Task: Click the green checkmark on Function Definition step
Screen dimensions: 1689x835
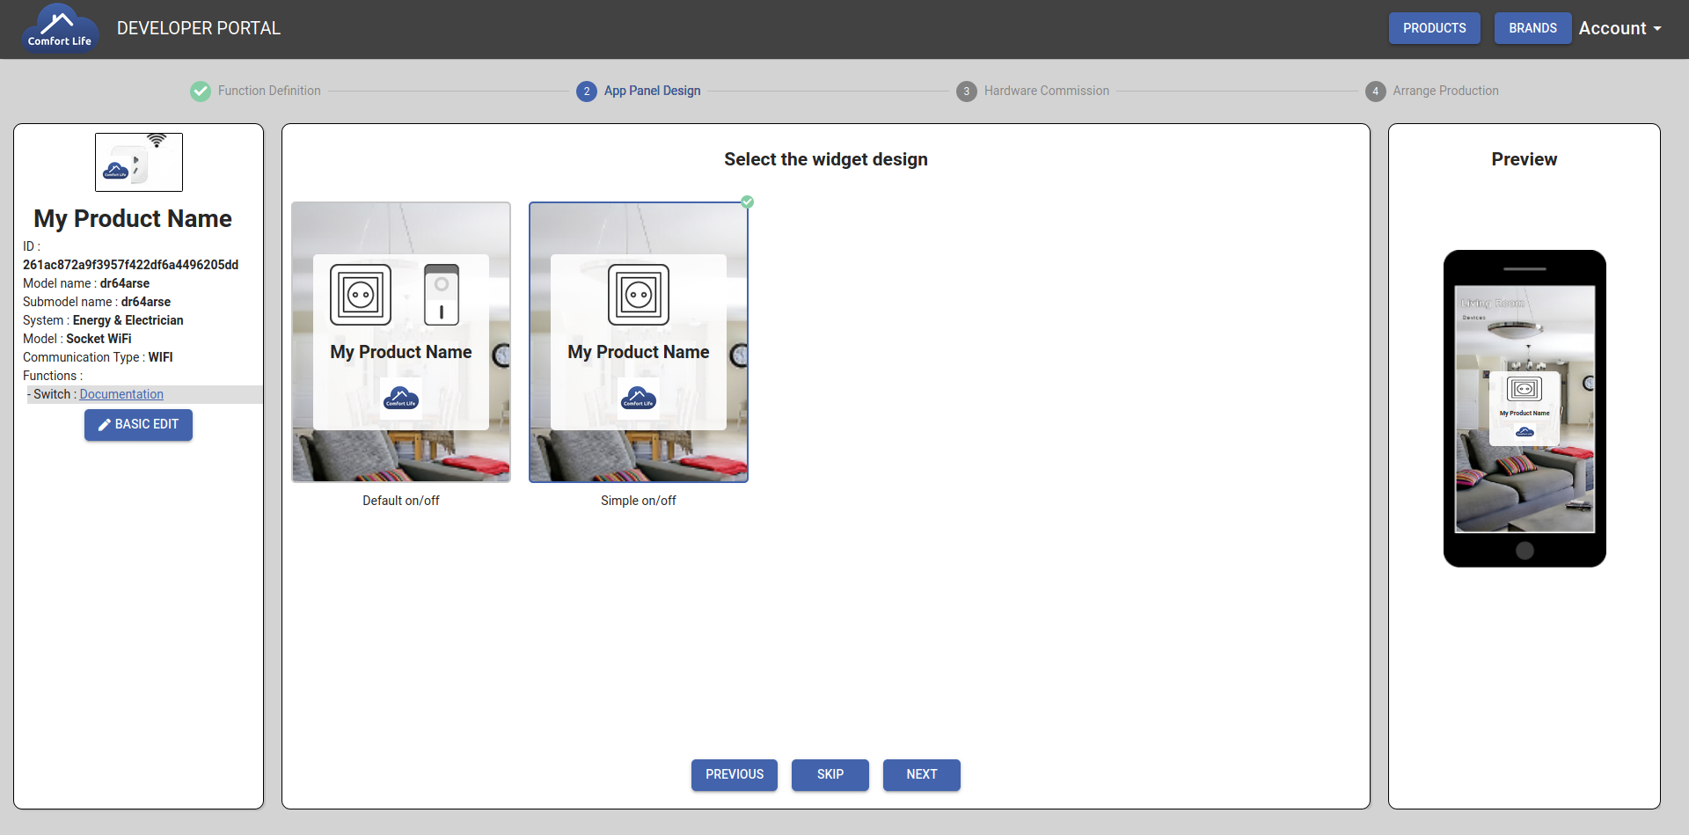Action: (201, 91)
